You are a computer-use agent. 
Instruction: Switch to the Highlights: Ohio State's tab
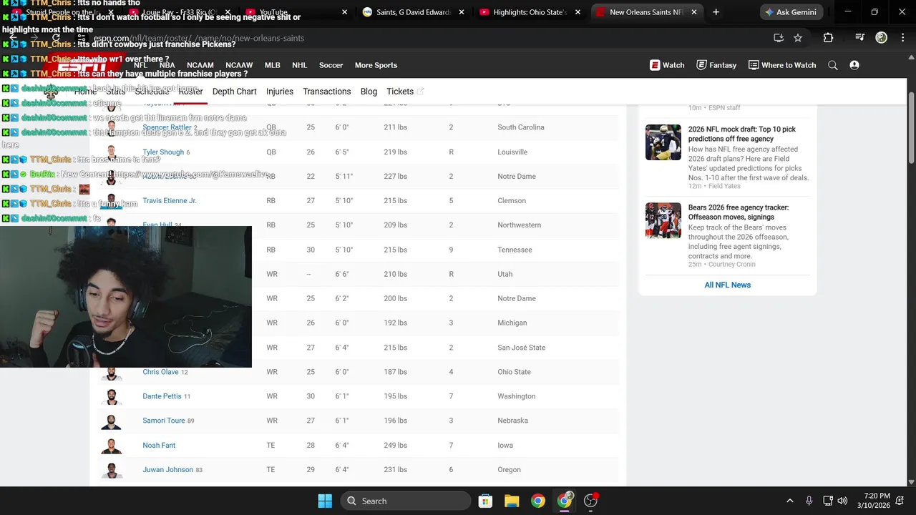coord(531,12)
